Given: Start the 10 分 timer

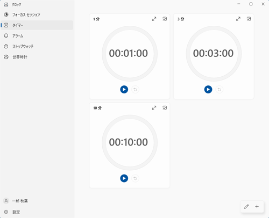Looking at the screenshot, I should pos(124,178).
